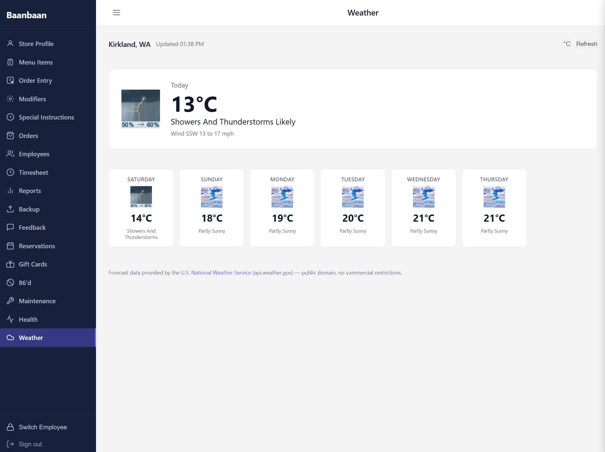Click the 86'd ban circle icon
Image resolution: width=605 pixels, height=452 pixels.
tap(10, 283)
